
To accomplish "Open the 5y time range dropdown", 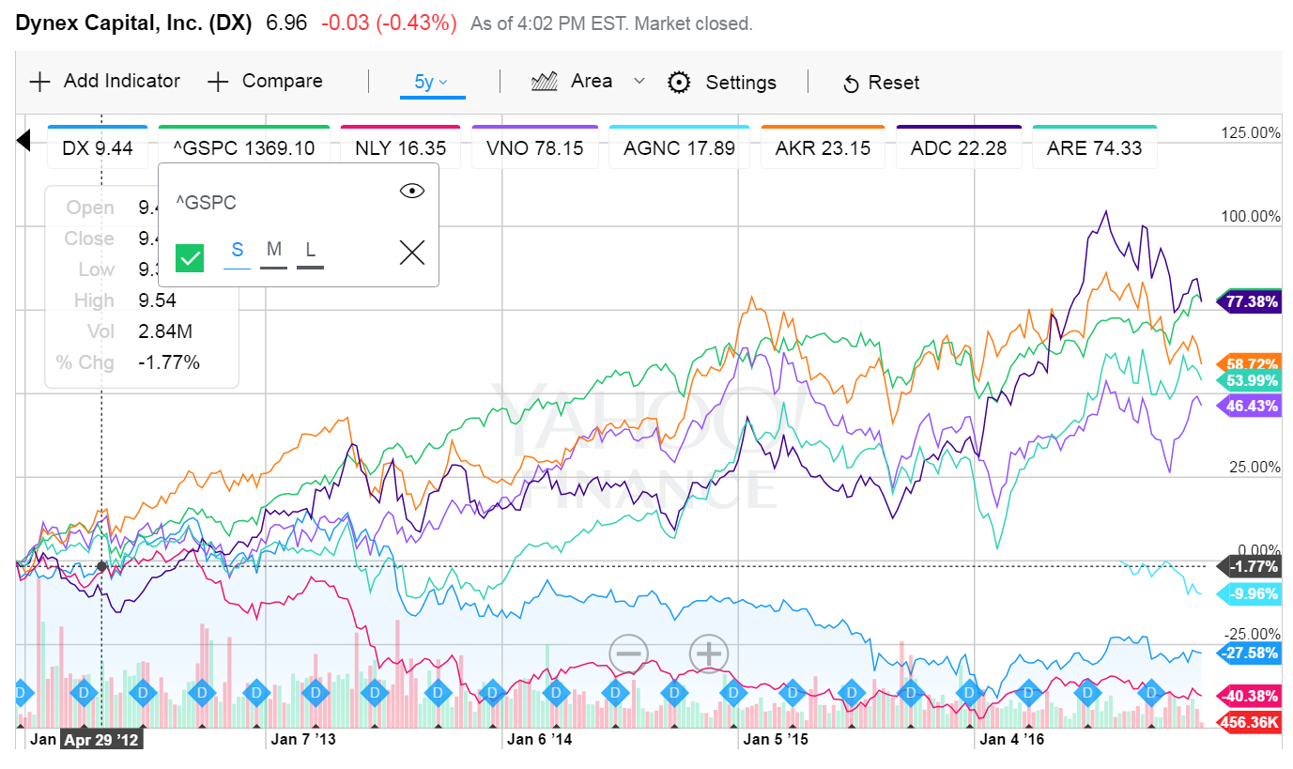I will (432, 82).
